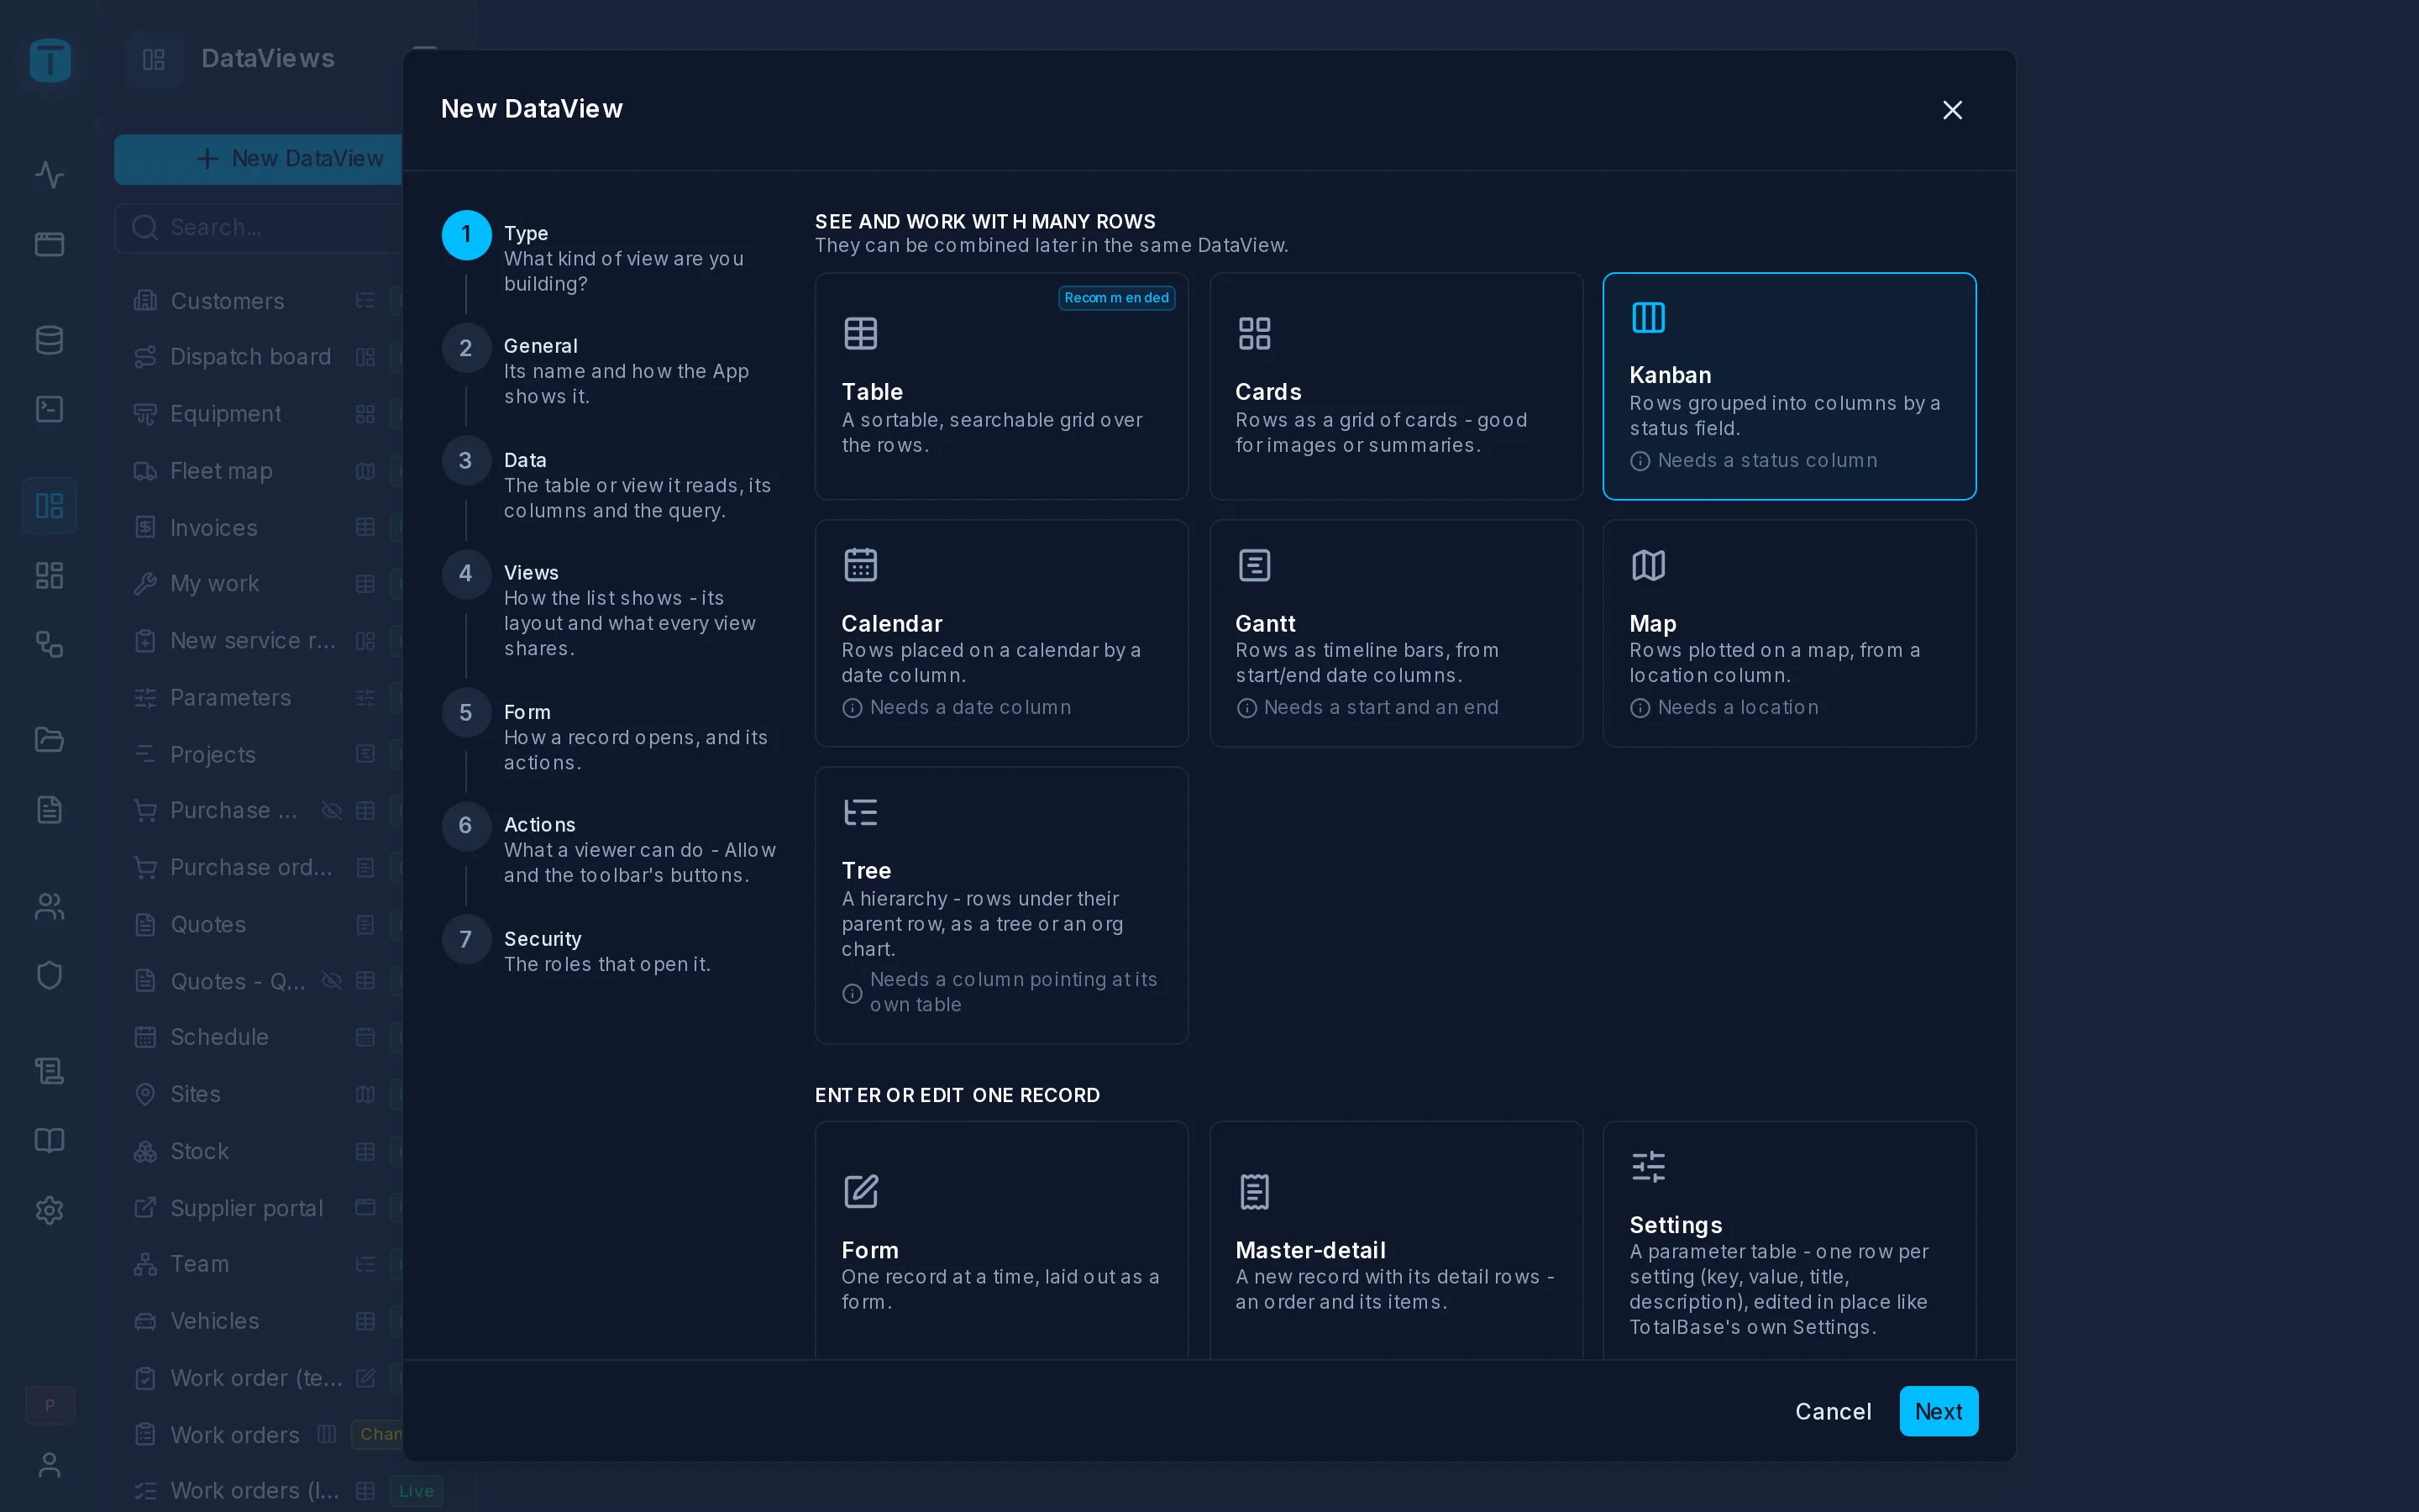Viewport: 2419px width, 1512px height.
Task: Select the Calendar view type
Action: click(1001, 633)
